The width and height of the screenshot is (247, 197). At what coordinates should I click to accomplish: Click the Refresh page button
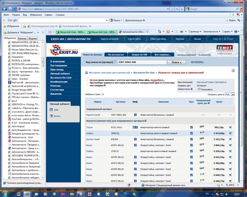tap(177, 9)
